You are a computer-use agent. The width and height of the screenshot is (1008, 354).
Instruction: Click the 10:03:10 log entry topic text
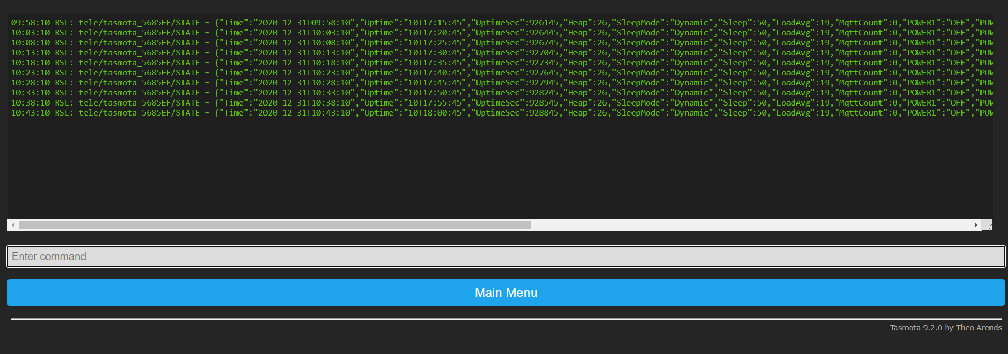(x=139, y=33)
